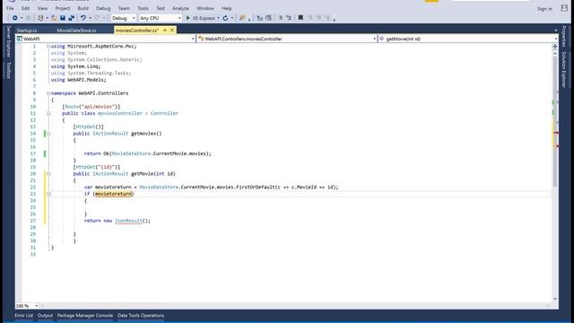Viewport: 574px width, 323px height.
Task: Collapse the moviesController class block
Action: (x=48, y=114)
